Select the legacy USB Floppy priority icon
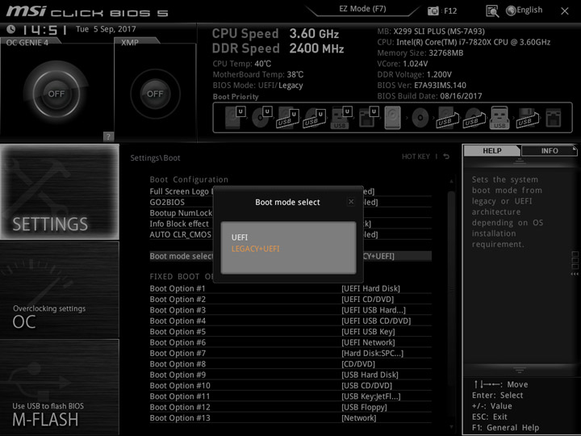The image size is (581, 436). [527, 118]
